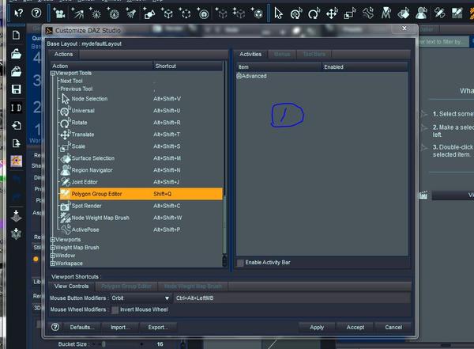Switch to the ToolBars tab
Image resolution: width=474 pixels, height=349 pixels.
314,55
